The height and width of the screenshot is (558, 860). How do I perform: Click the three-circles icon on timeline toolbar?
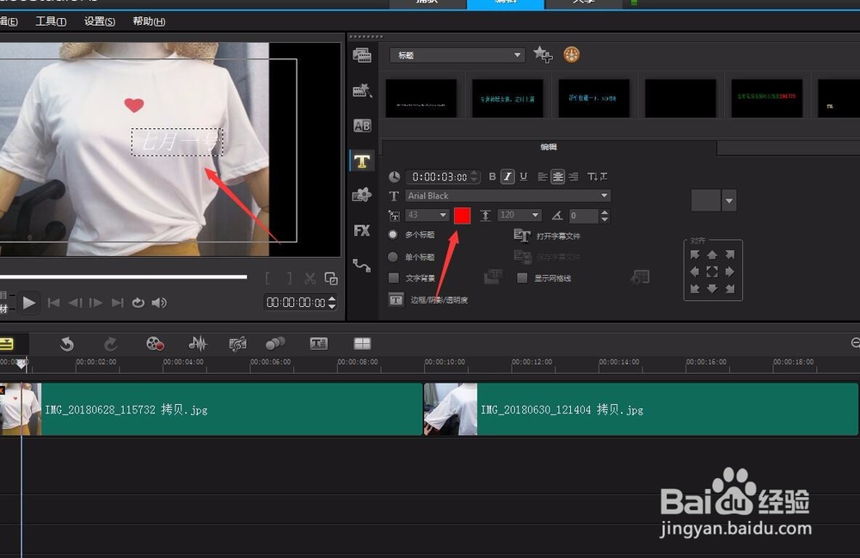275,344
